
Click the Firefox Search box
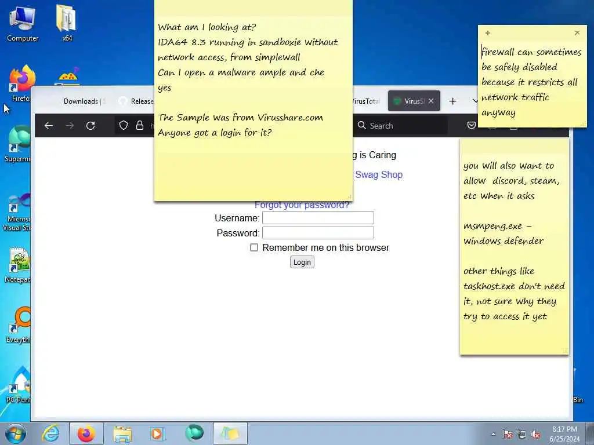[400, 126]
